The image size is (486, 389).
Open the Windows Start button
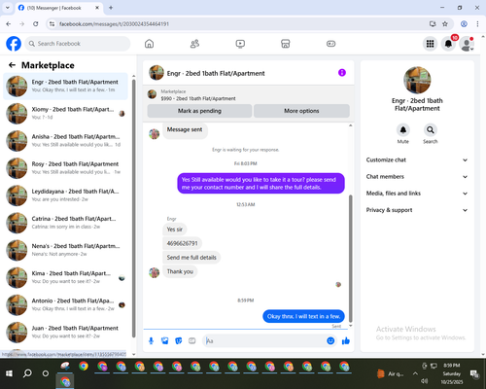(x=9, y=373)
